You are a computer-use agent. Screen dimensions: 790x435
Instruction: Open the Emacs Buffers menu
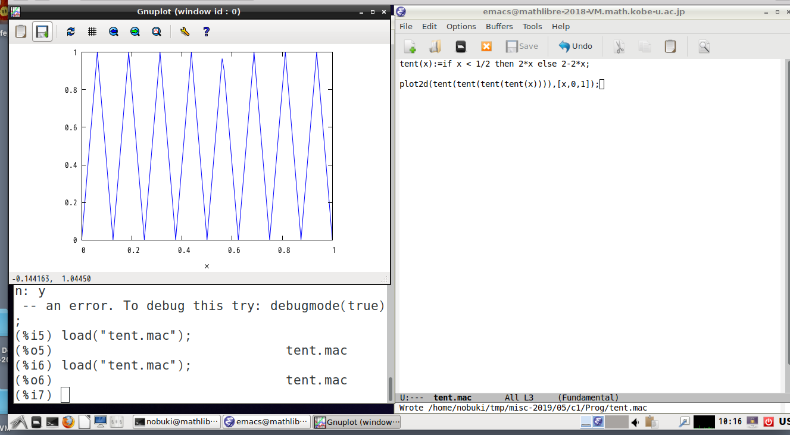click(x=499, y=26)
